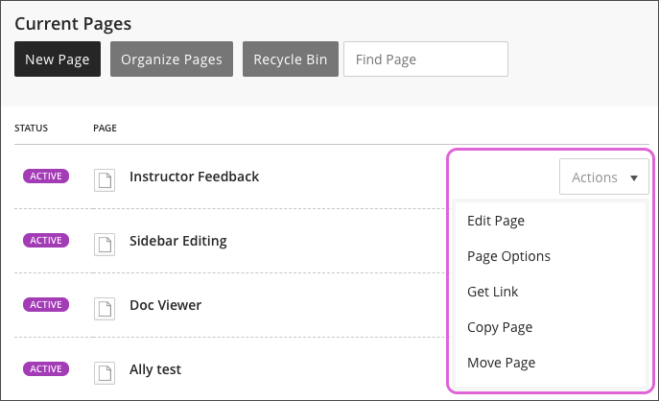Click the Active status badge for Ally test
This screenshot has height=401, width=659.
46,369
